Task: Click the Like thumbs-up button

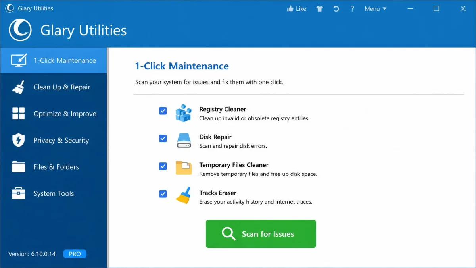Action: point(296,8)
